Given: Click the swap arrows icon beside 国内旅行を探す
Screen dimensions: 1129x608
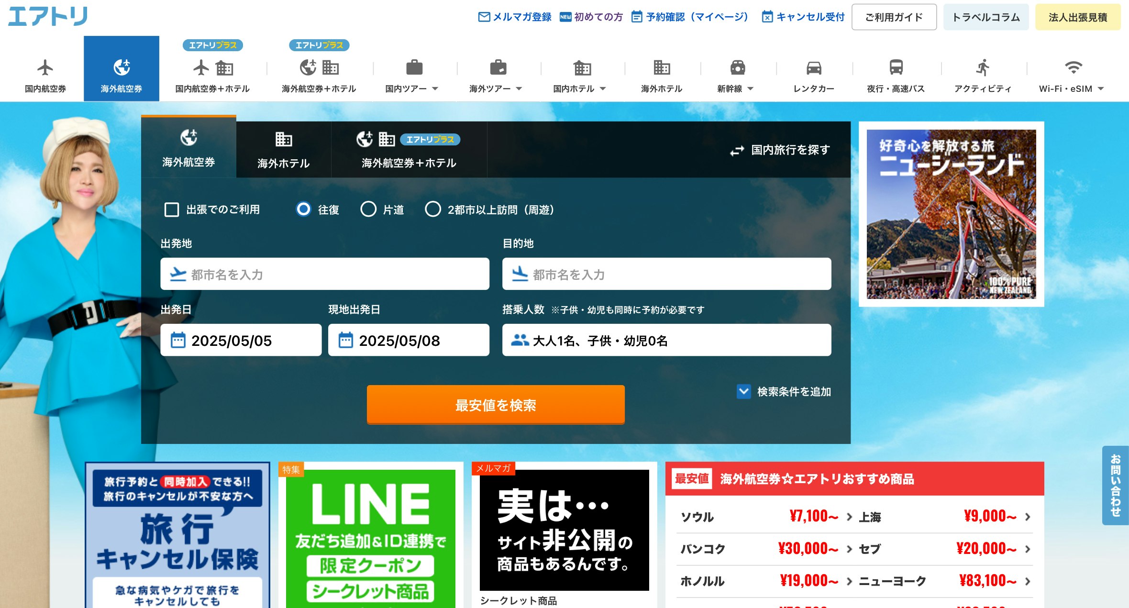Looking at the screenshot, I should click(x=737, y=151).
